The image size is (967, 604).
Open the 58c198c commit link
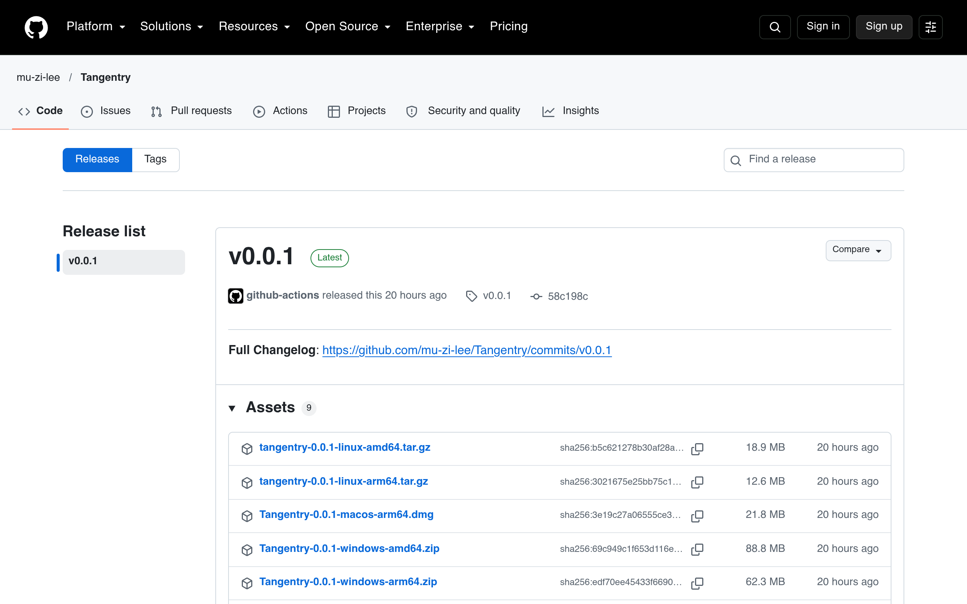click(567, 296)
